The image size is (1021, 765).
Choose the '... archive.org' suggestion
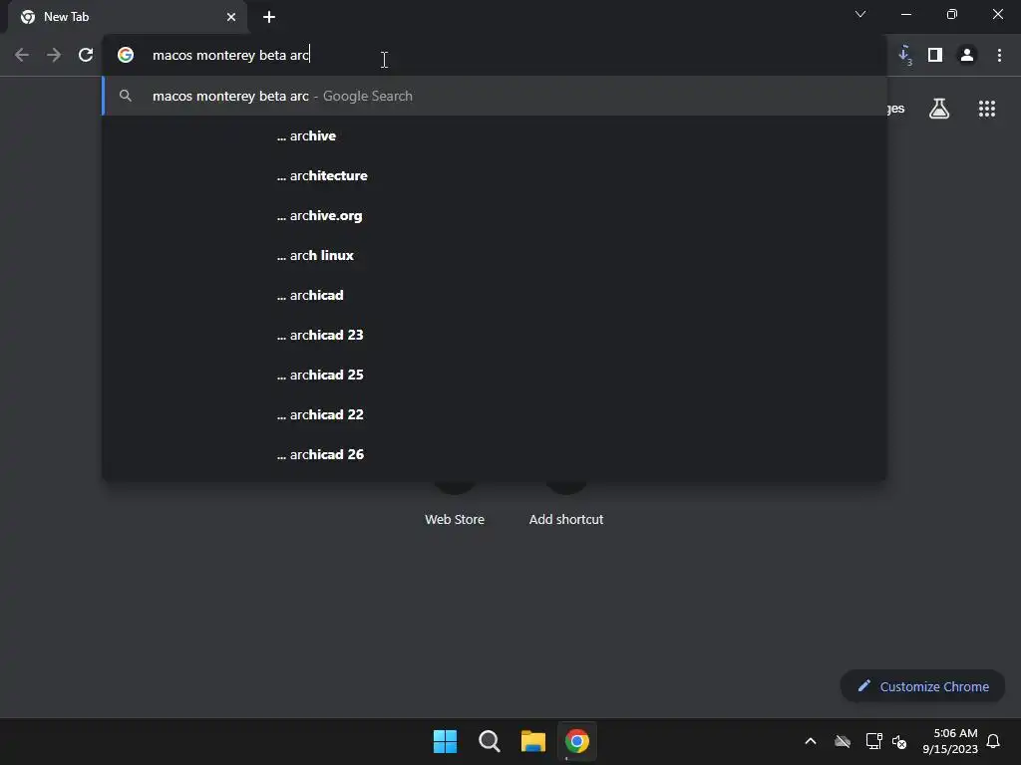[x=495, y=215]
